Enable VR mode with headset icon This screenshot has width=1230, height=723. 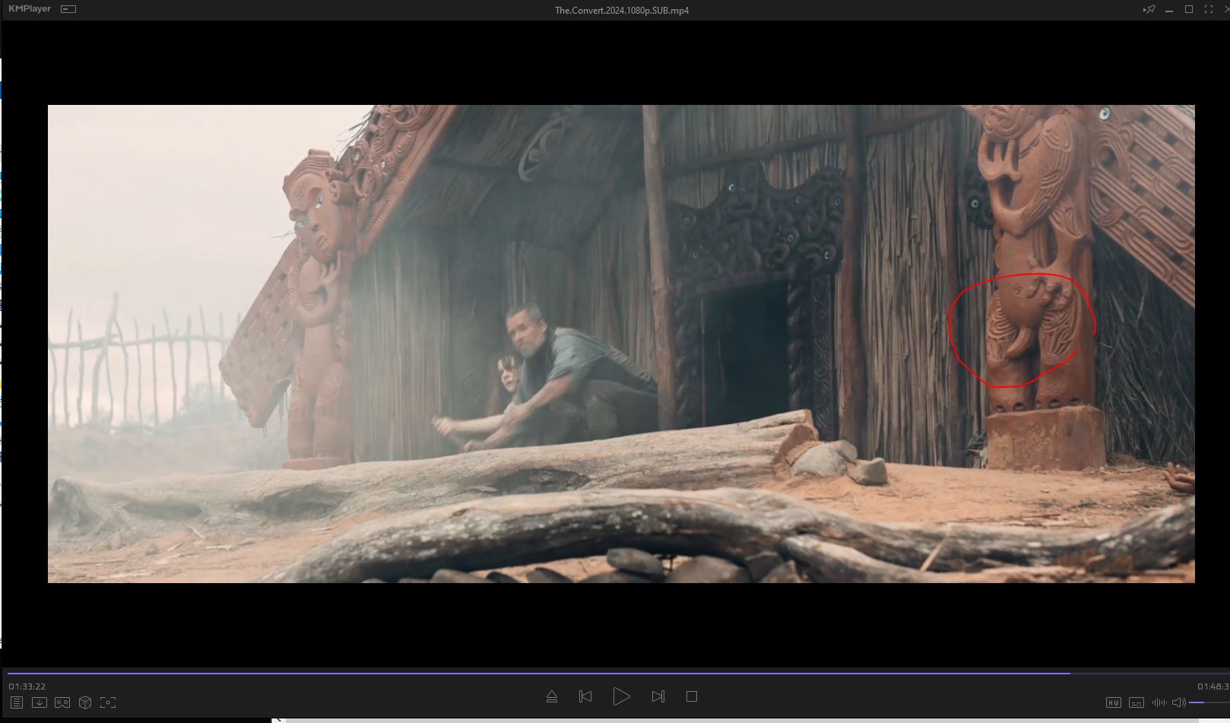pos(62,702)
